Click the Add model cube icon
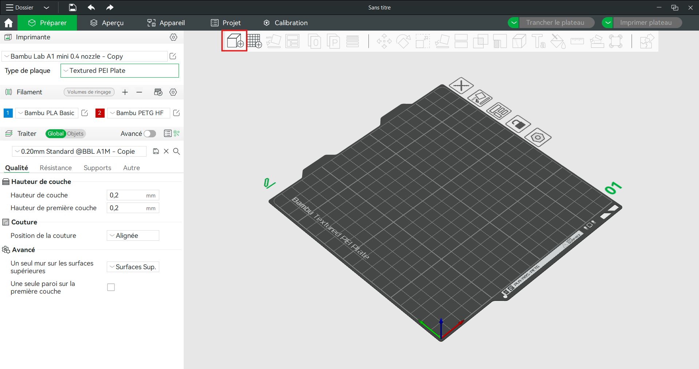Image resolution: width=699 pixels, height=369 pixels. (234, 41)
